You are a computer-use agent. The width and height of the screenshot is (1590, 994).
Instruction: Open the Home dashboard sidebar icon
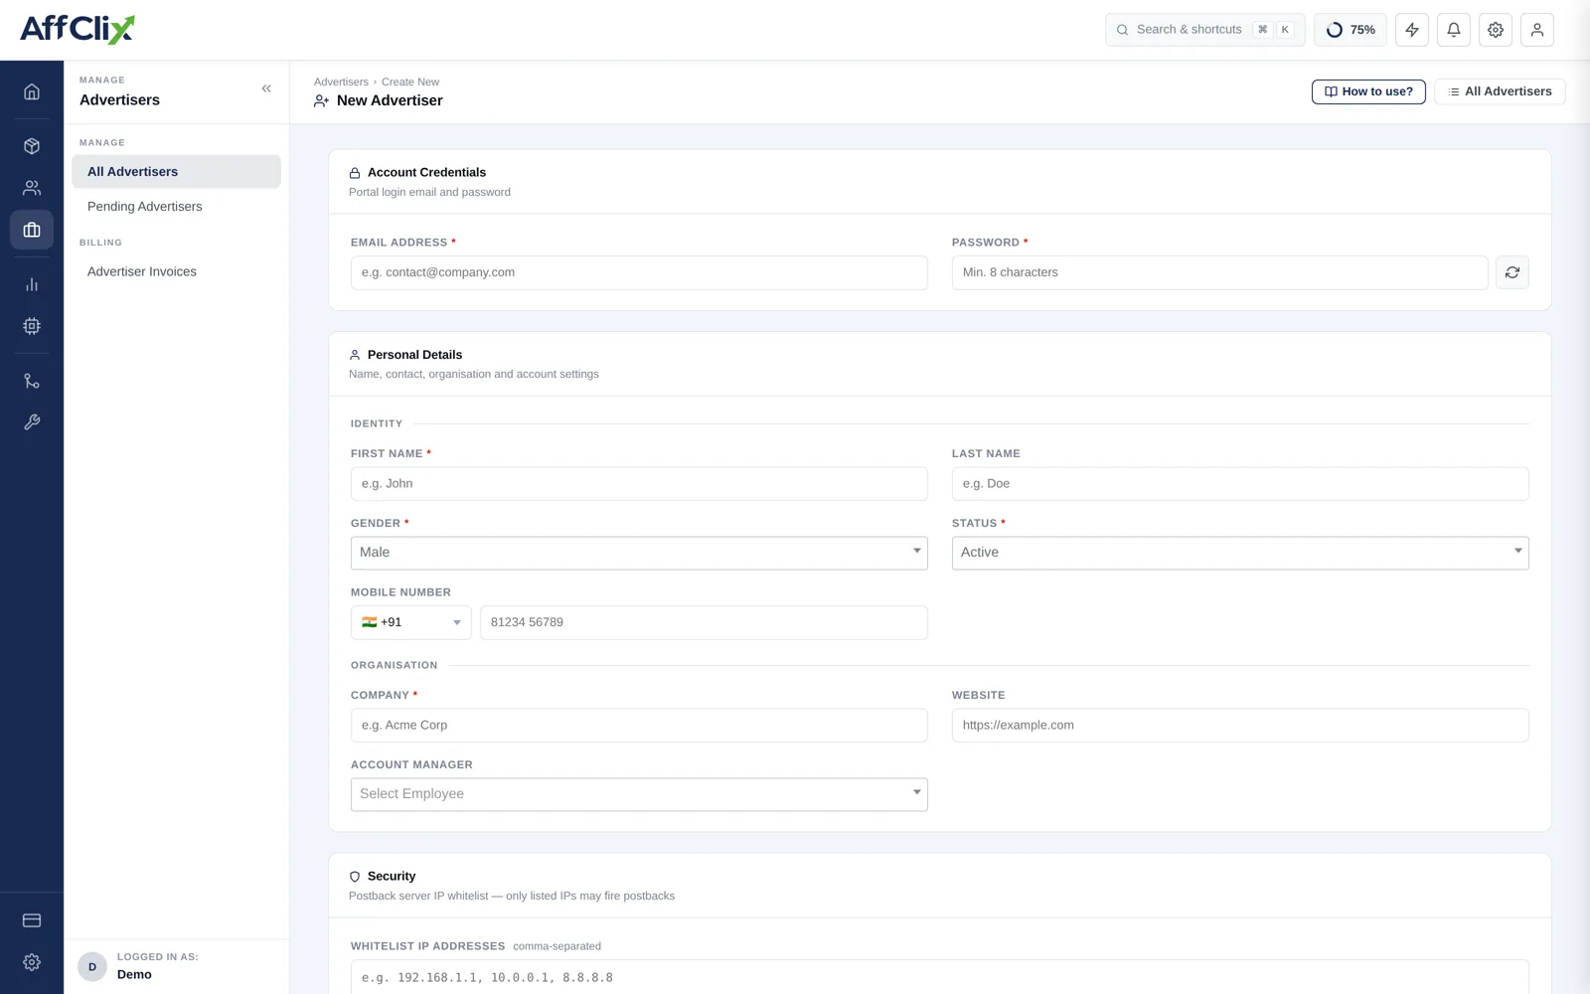(32, 91)
